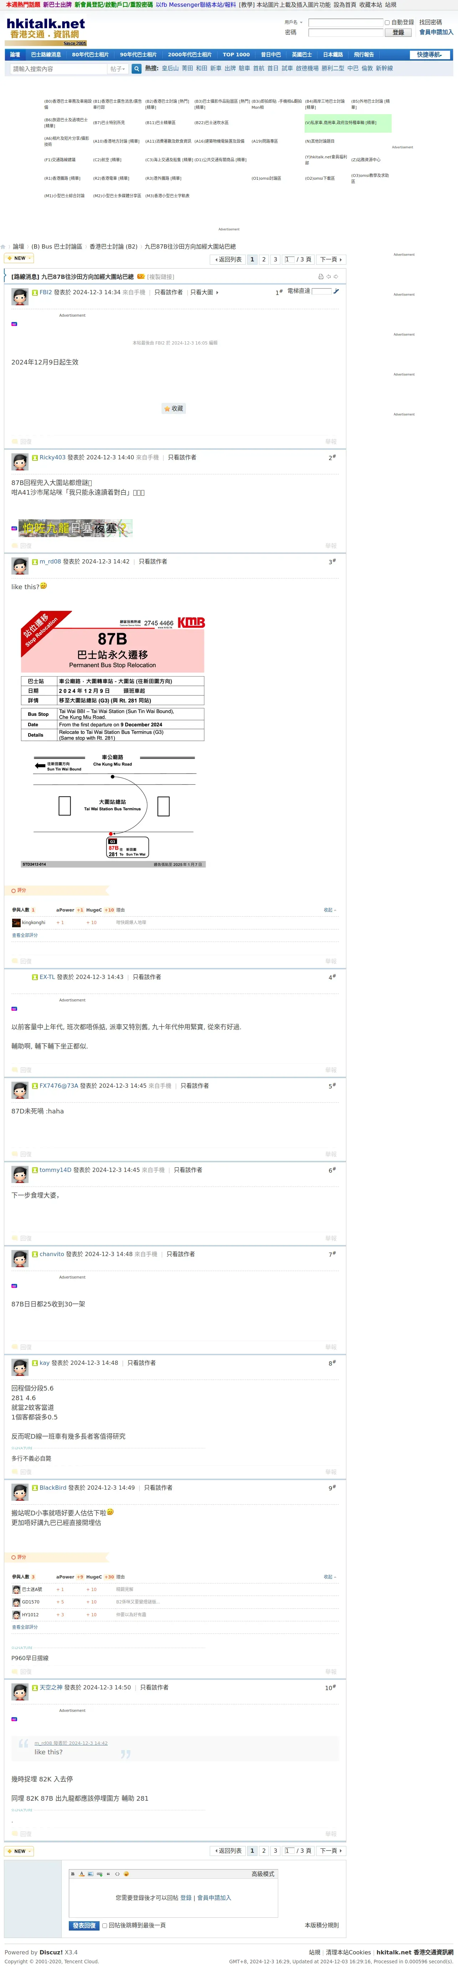Click the 發表回復 button
This screenshot has width=458, height=1984.
(84, 1926)
